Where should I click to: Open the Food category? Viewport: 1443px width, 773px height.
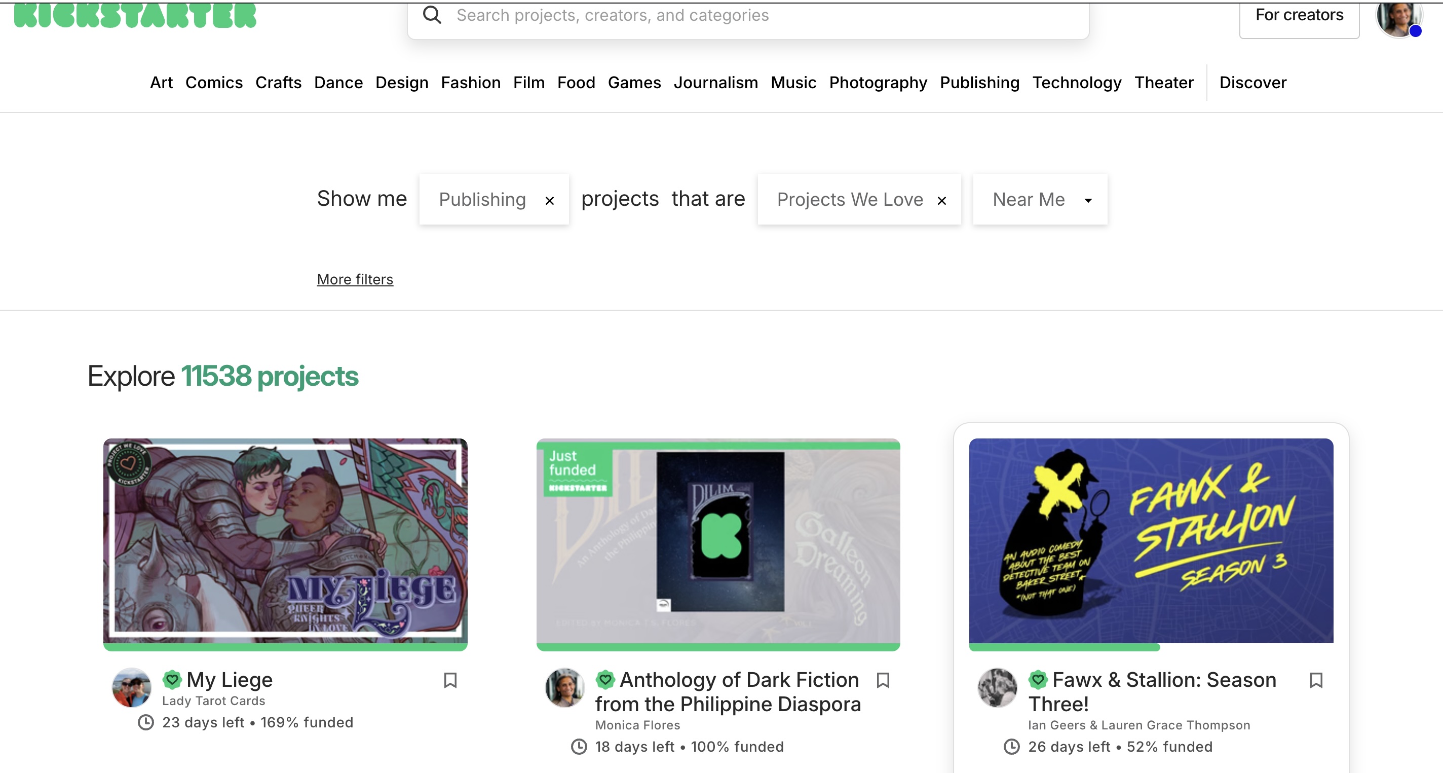pyautogui.click(x=576, y=83)
